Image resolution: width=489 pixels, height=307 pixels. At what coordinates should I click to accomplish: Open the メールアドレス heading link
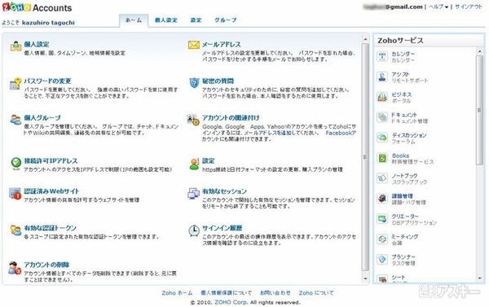pos(221,44)
